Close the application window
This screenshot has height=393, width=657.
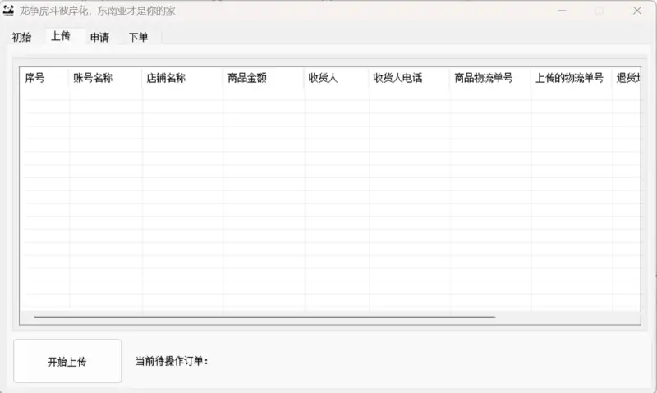click(x=636, y=11)
